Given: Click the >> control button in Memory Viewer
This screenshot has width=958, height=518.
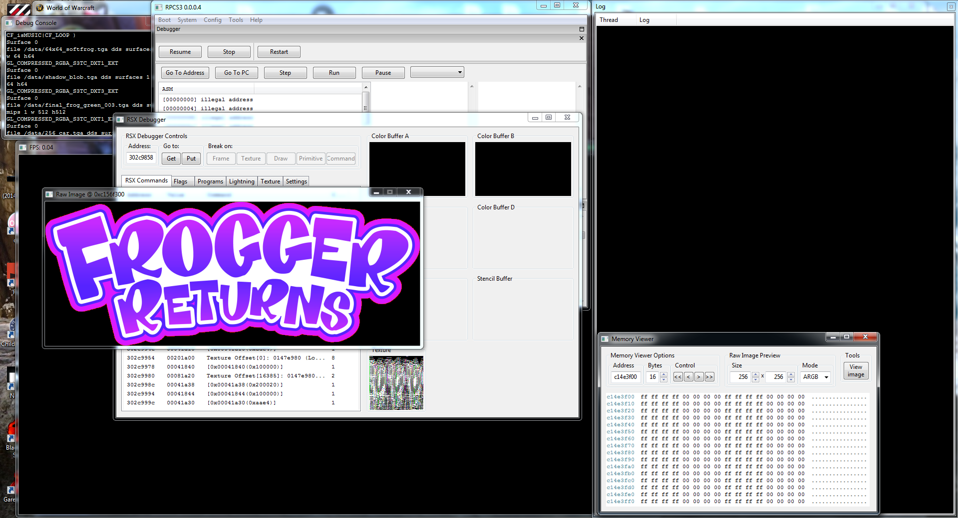Looking at the screenshot, I should pos(709,377).
